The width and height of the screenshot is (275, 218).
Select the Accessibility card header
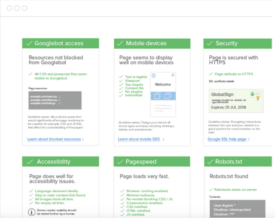[60, 161]
